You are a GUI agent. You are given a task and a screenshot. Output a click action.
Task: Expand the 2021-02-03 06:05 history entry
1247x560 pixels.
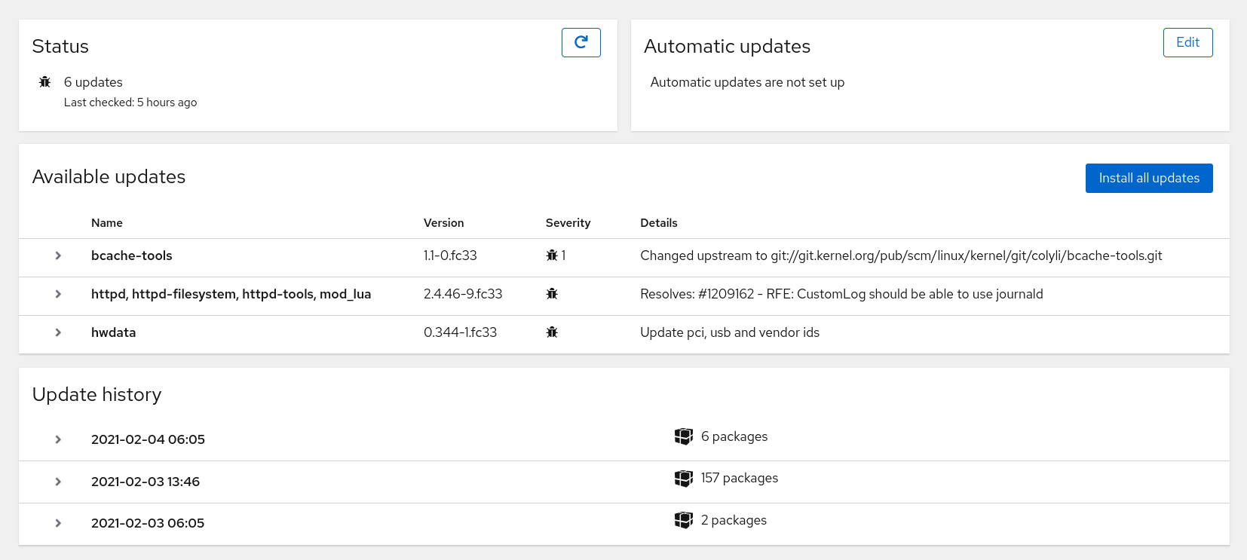point(58,523)
